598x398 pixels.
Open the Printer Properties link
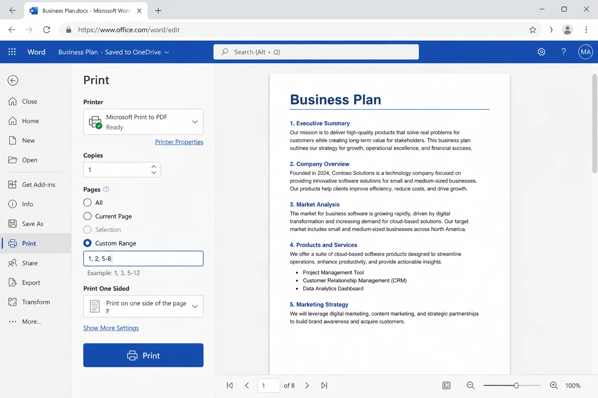179,142
